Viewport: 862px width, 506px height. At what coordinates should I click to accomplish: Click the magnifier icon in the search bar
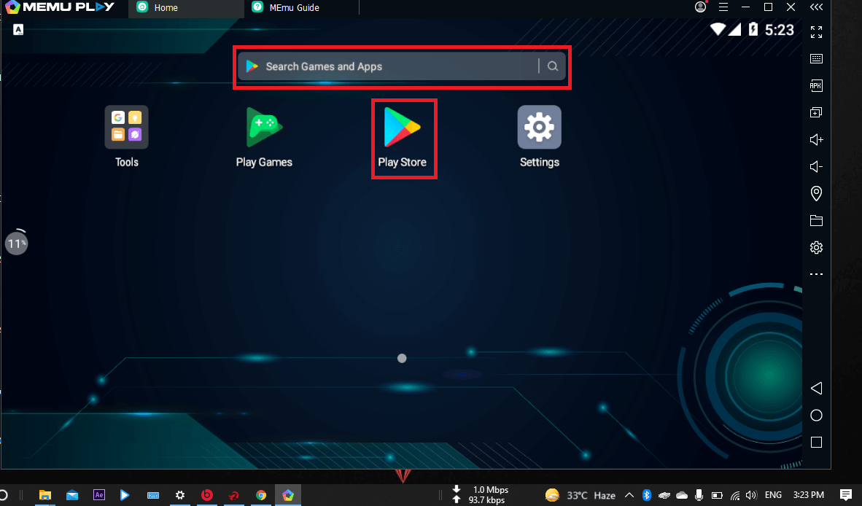(553, 66)
